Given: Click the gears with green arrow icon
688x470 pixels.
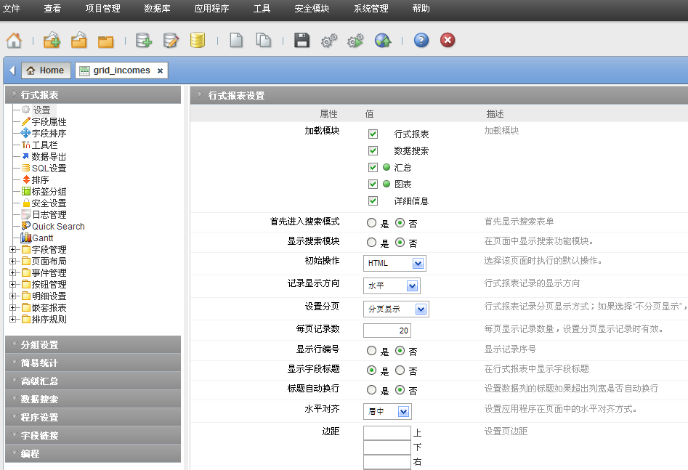Looking at the screenshot, I should point(355,41).
